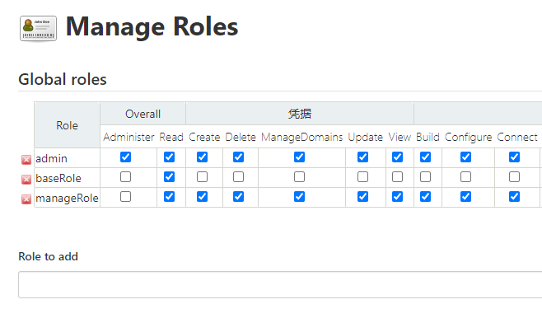Uncheck Delete credentials for manageRole
542x323 pixels.
point(239,196)
